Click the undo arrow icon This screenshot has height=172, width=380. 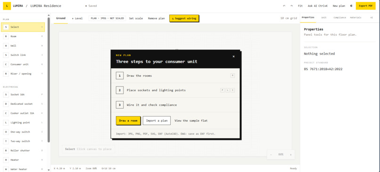(x=284, y=6)
